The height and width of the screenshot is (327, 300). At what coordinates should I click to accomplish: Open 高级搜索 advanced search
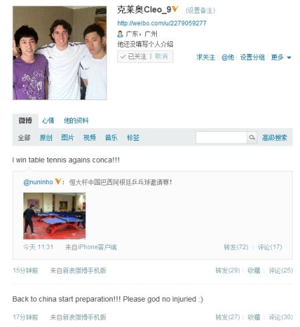pyautogui.click(x=275, y=137)
